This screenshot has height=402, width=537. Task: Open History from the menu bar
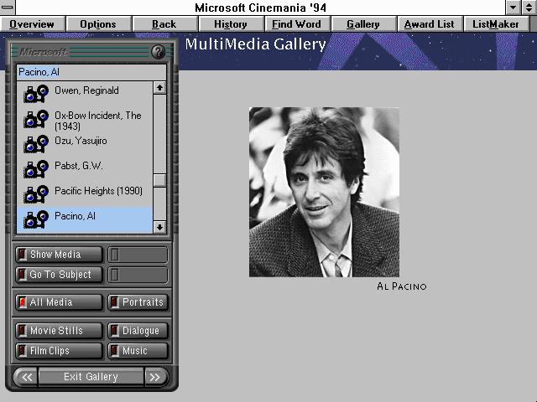(x=231, y=24)
